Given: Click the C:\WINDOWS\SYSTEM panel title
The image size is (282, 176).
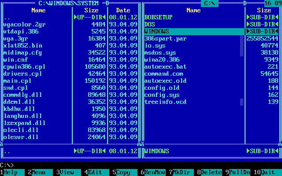Looking at the screenshot, I should tap(69, 3).
